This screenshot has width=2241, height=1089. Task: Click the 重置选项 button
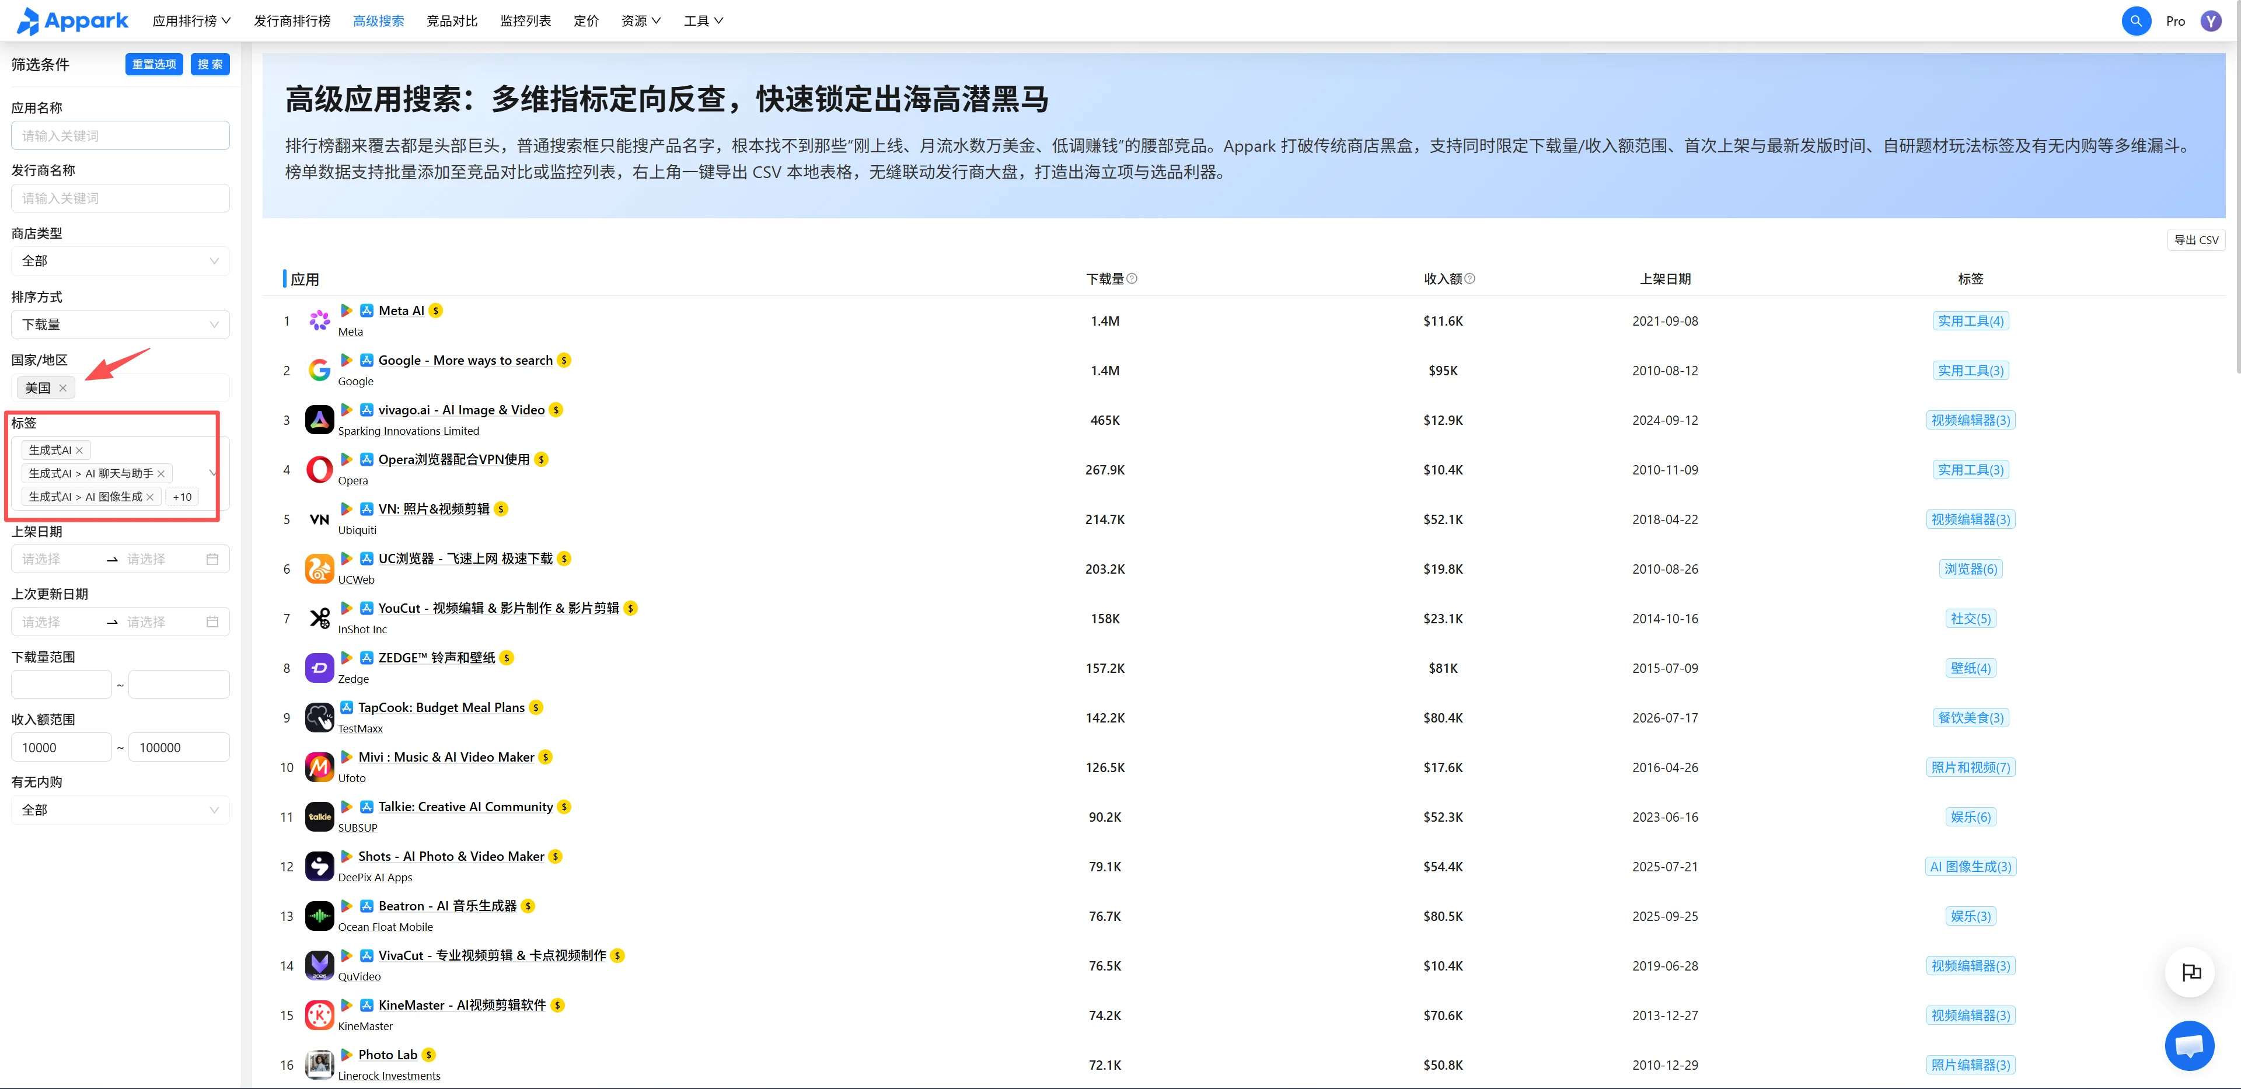coord(154,64)
